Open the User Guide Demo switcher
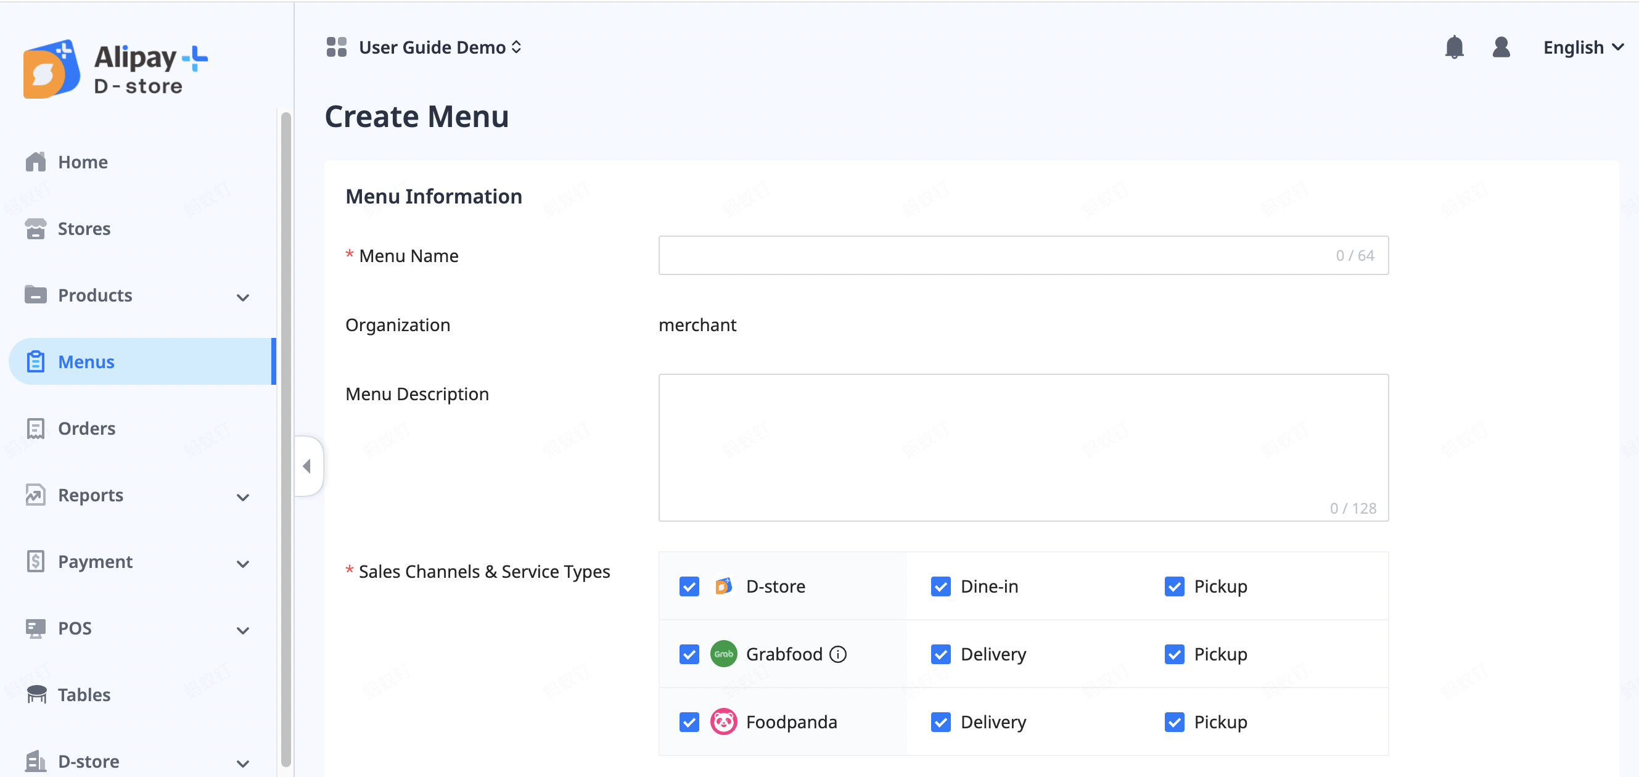1639x777 pixels. (x=440, y=47)
